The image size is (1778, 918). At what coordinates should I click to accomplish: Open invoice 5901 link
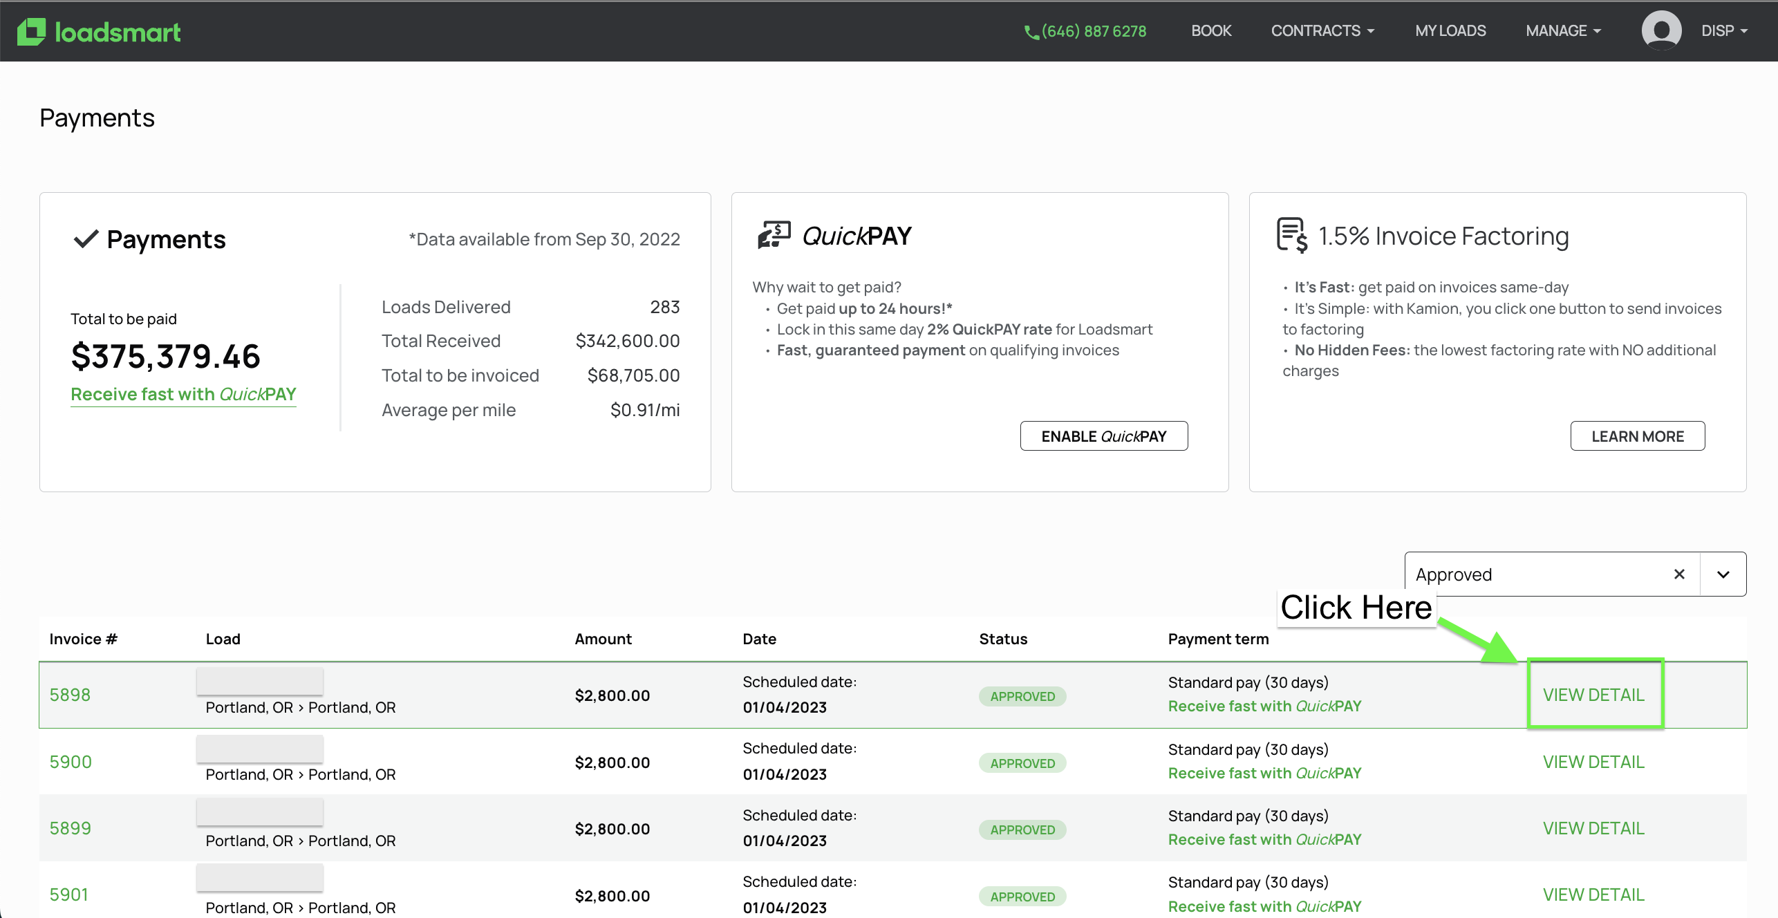tap(69, 894)
